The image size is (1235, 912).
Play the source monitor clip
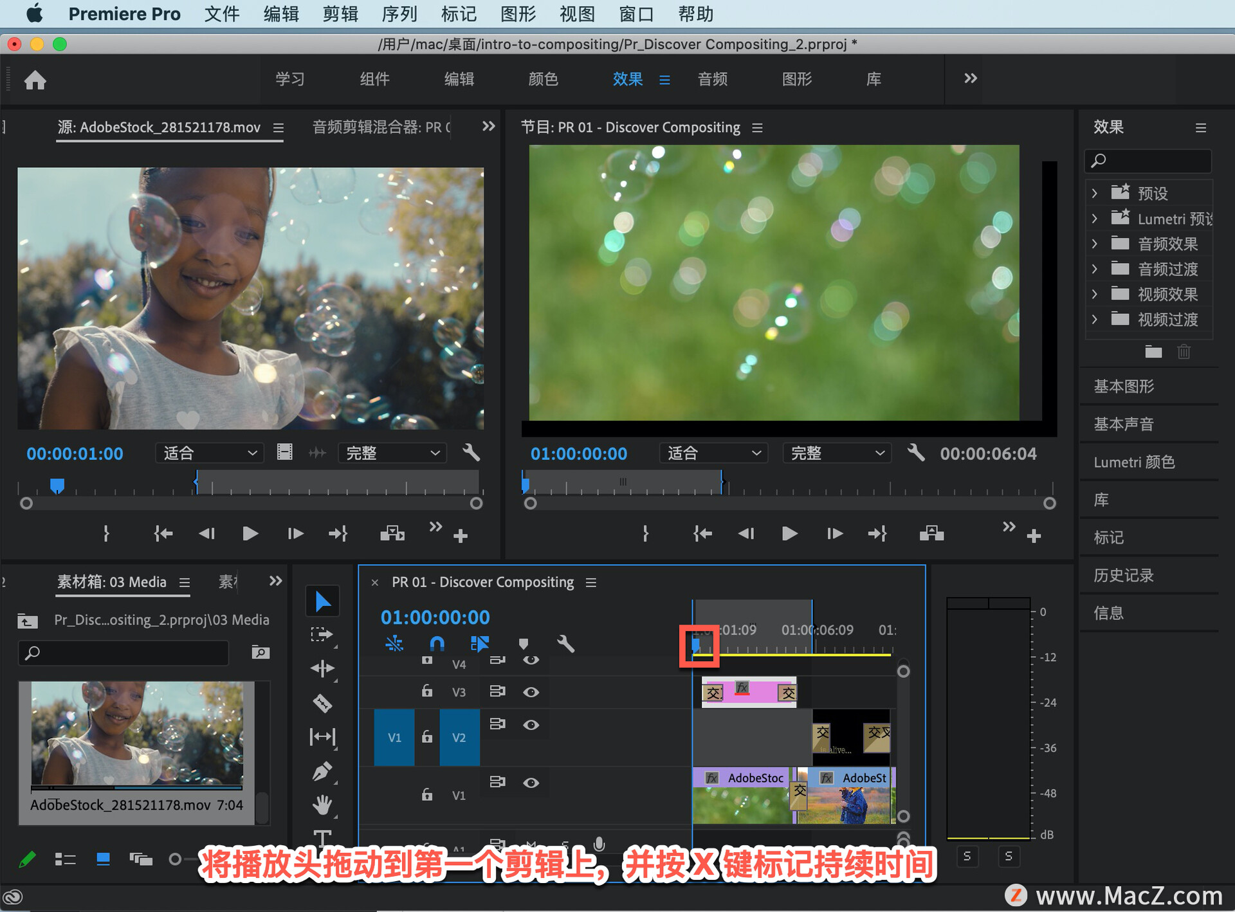click(x=250, y=533)
